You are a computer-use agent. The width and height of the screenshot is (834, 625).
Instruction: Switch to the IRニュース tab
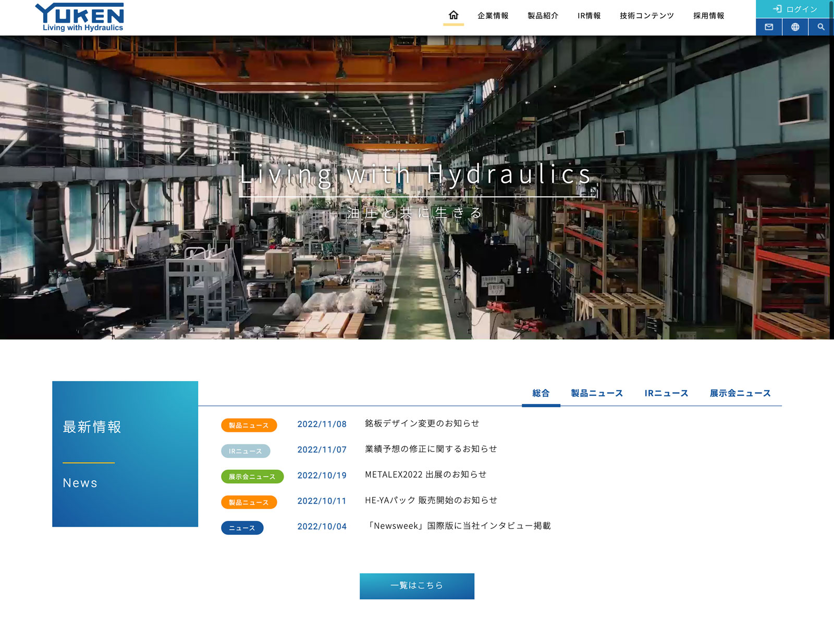[x=666, y=393]
